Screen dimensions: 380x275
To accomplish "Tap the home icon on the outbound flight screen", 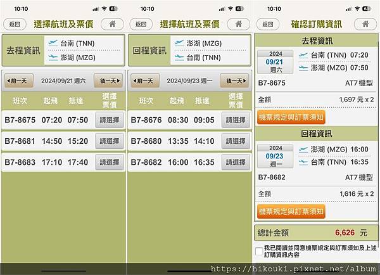I will click(x=112, y=24).
